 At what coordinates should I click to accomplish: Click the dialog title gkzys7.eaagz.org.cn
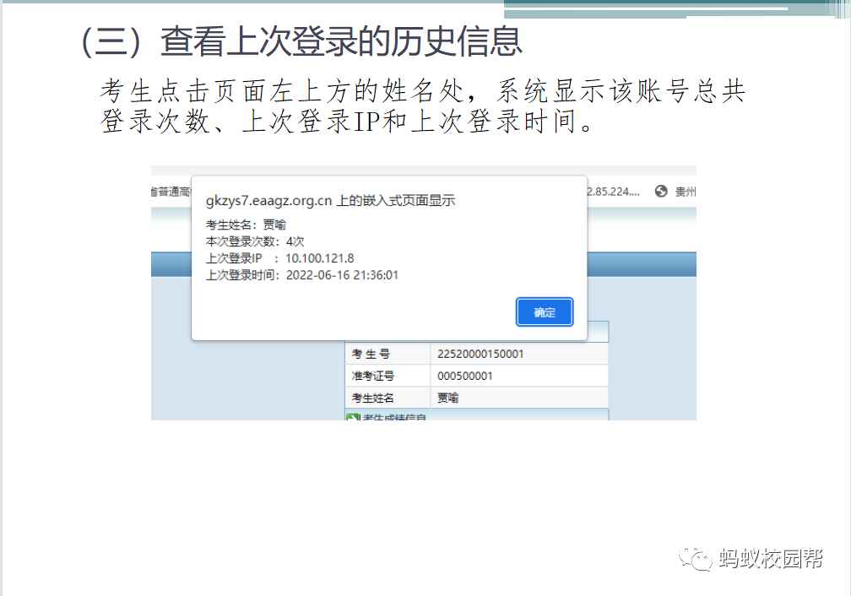(x=330, y=200)
